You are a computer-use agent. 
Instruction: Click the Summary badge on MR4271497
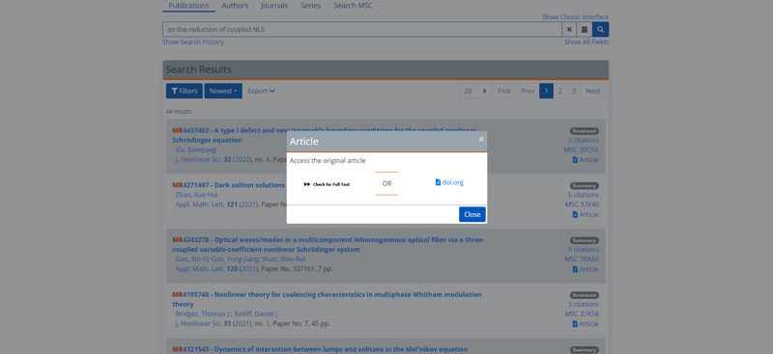click(585, 185)
